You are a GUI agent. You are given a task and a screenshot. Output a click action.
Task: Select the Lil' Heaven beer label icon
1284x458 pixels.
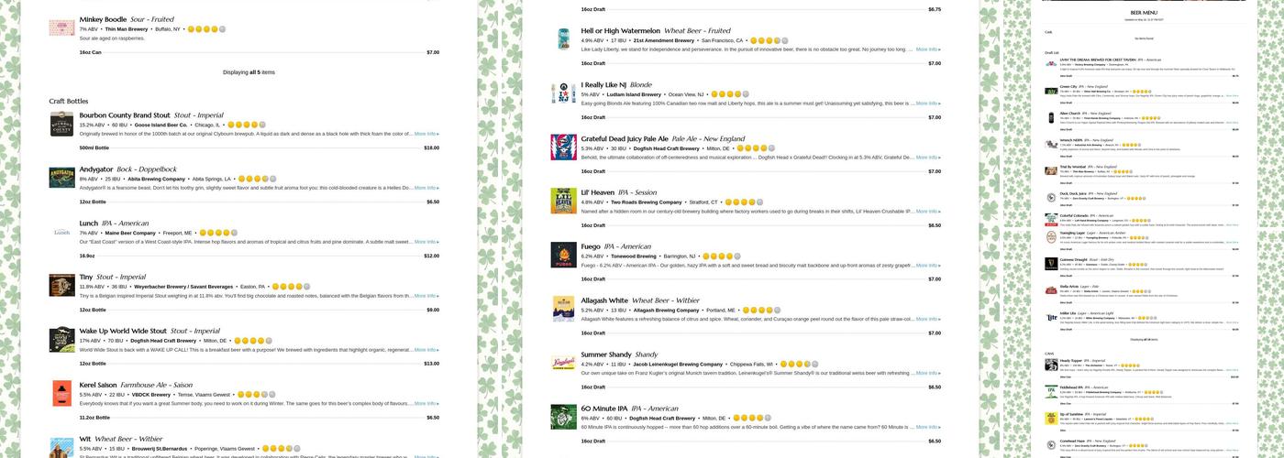[563, 201]
